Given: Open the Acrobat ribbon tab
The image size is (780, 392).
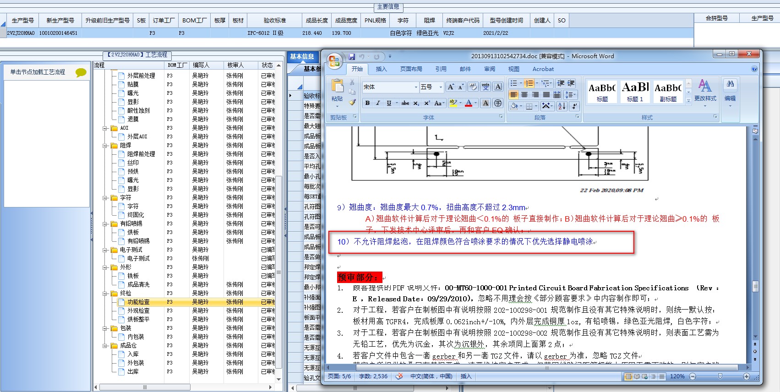Looking at the screenshot, I should click(543, 69).
